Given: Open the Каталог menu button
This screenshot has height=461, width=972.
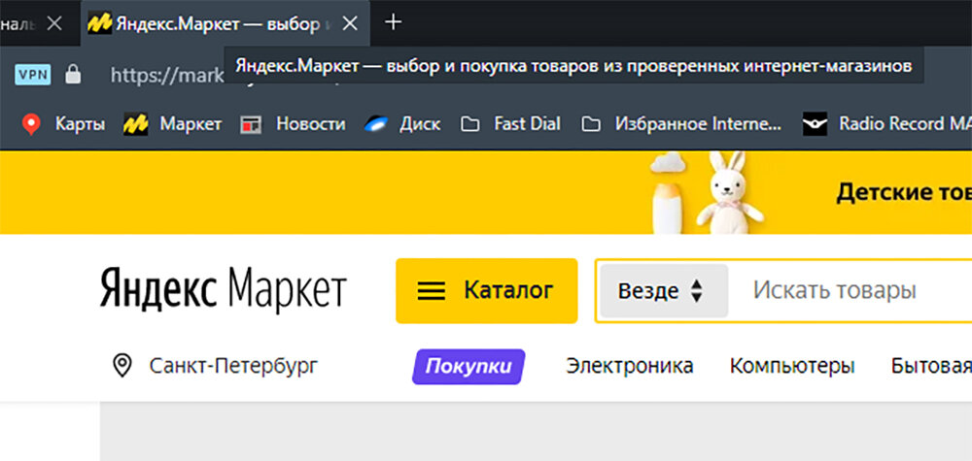Looking at the screenshot, I should [487, 291].
